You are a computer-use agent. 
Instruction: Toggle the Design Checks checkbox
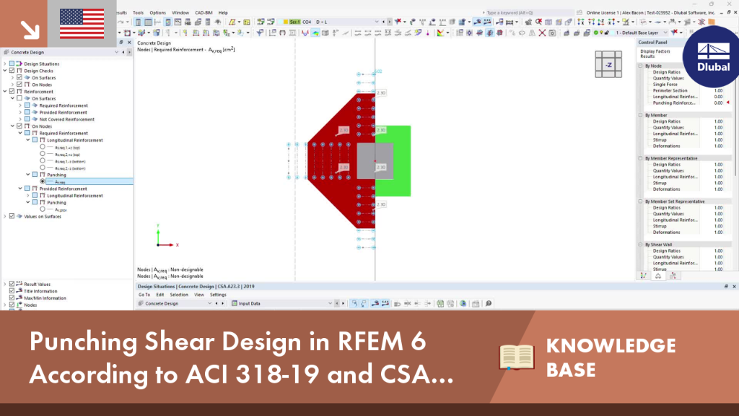tap(12, 71)
